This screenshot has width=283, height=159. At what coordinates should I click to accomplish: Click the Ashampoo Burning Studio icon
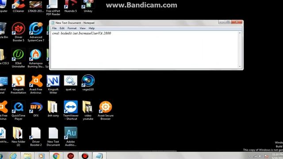click(x=36, y=58)
